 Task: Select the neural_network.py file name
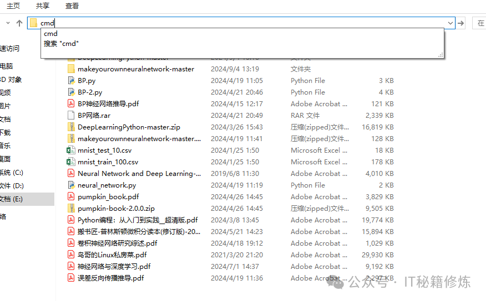[107, 185]
